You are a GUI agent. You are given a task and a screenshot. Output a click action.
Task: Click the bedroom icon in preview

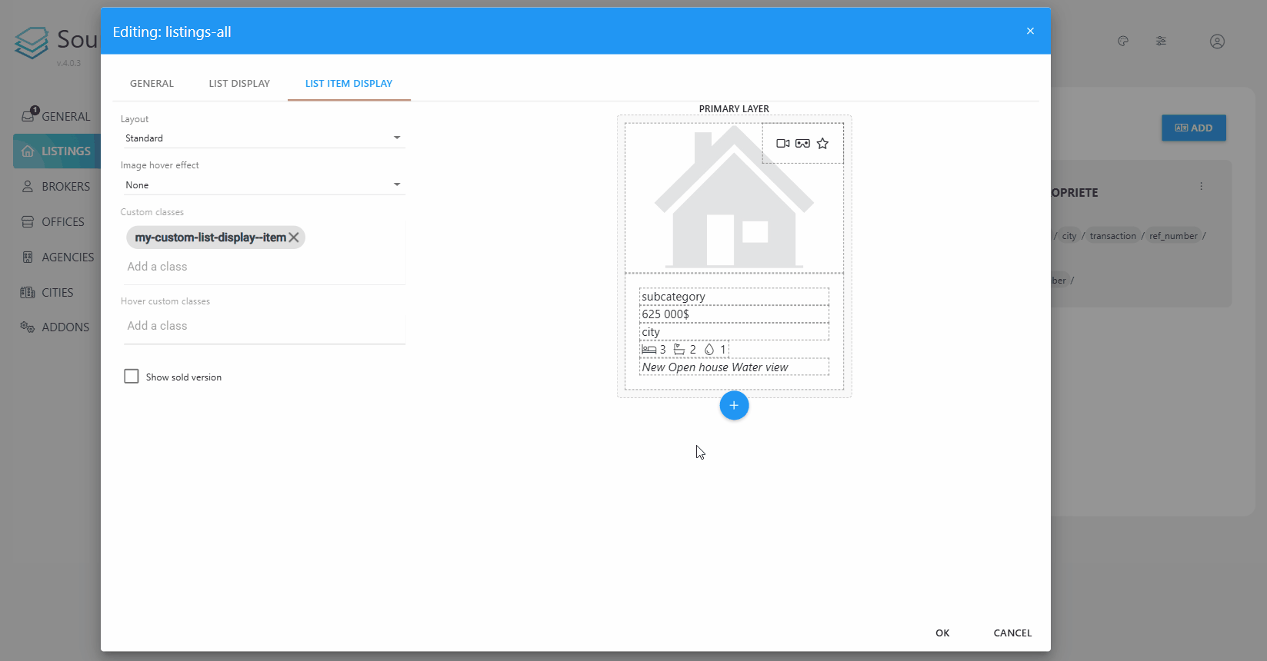(649, 350)
